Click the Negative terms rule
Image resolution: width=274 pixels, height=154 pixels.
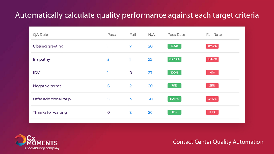click(x=47, y=86)
